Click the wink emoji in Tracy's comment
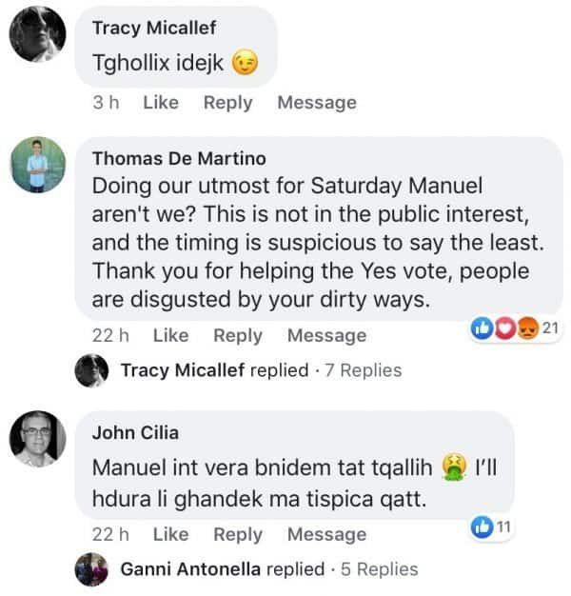The height and width of the screenshot is (596, 571). tap(245, 64)
